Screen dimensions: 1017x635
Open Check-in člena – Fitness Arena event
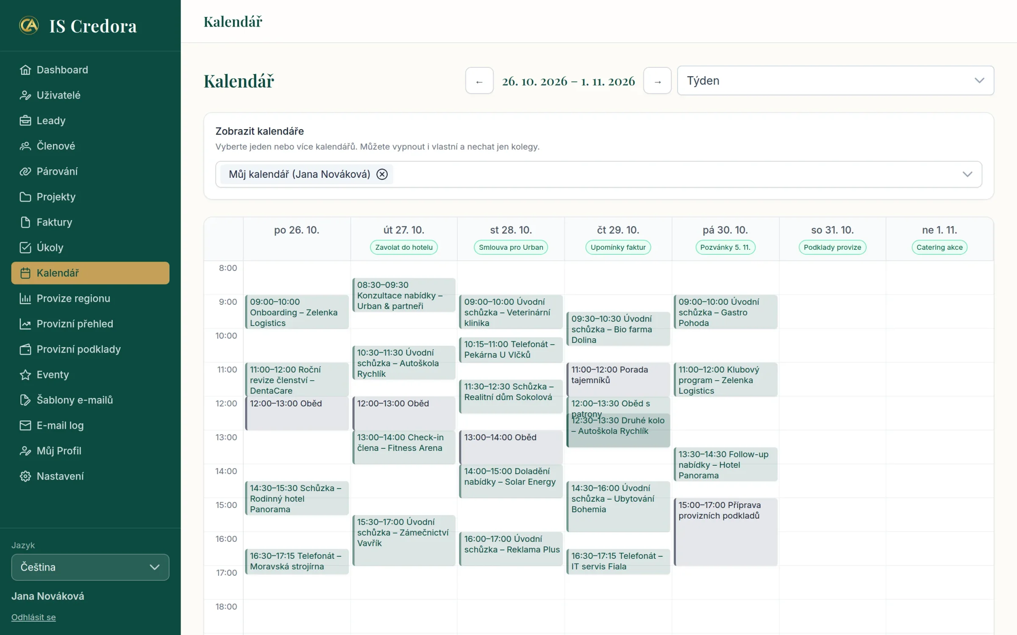[404, 447]
